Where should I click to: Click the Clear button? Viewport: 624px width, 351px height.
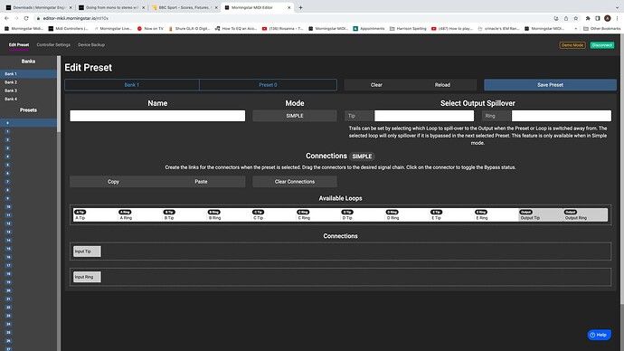tap(376, 85)
